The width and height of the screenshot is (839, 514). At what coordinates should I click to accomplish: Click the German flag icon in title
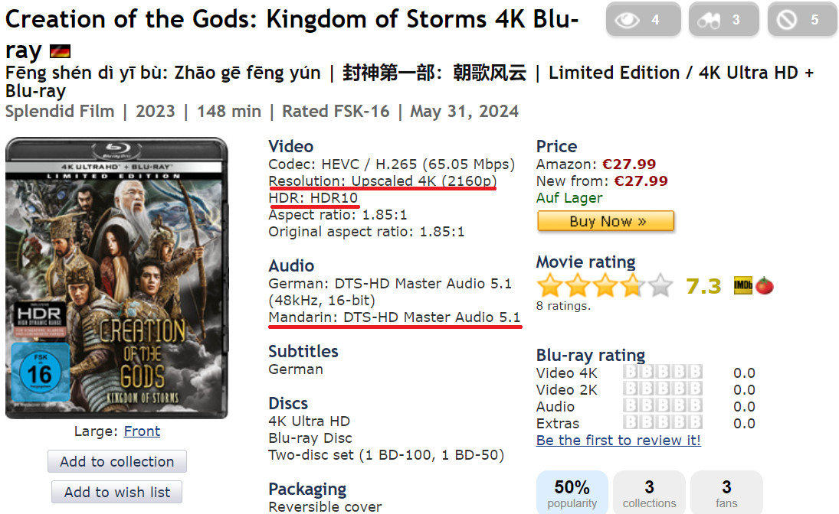(60, 51)
